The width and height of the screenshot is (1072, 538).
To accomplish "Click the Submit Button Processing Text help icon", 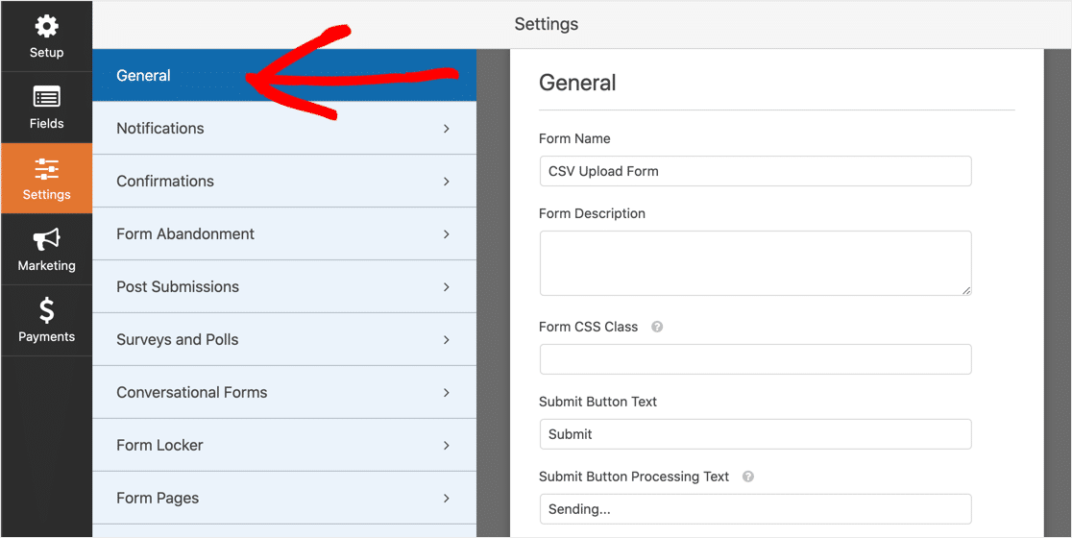I will pos(748,477).
